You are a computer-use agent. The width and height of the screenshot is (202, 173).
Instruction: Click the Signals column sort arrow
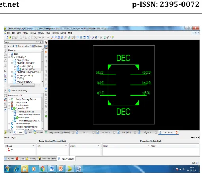(x=98, y=146)
